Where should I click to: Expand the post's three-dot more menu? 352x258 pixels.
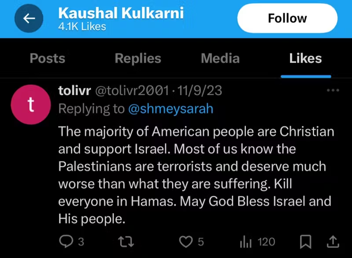(333, 91)
